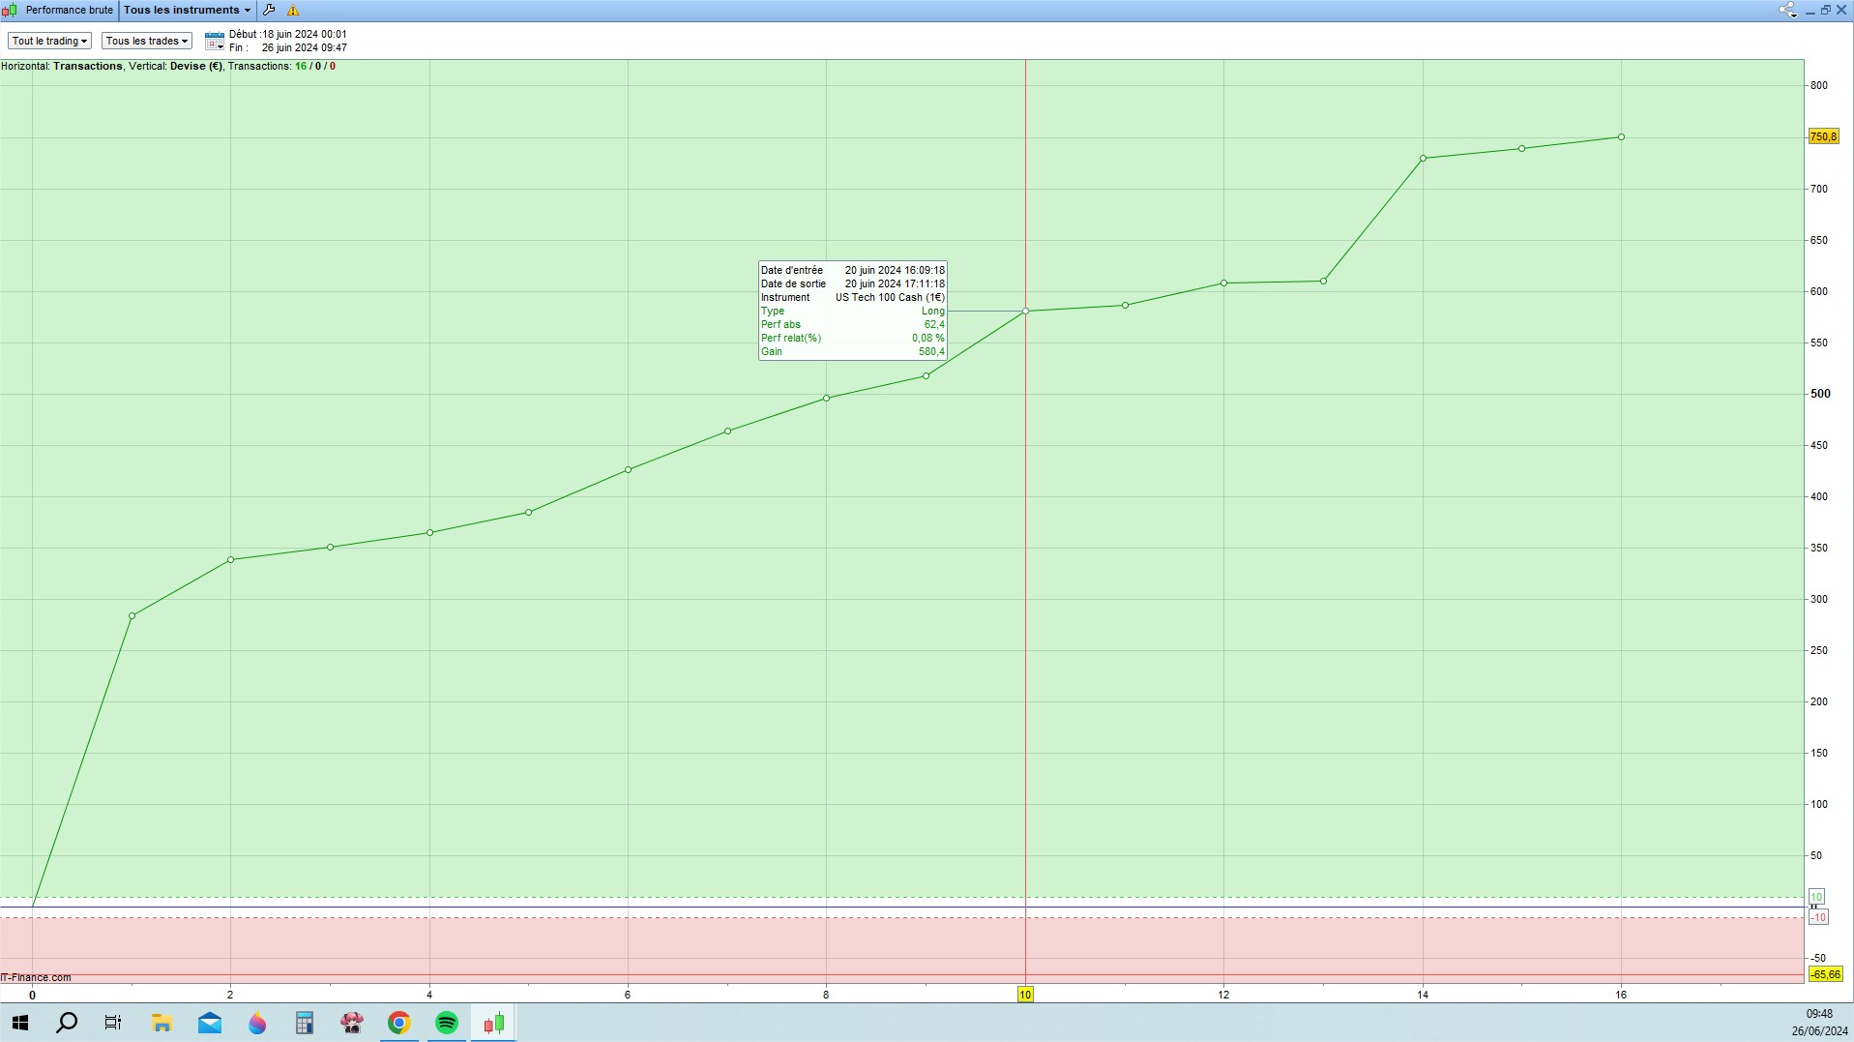Screen dimensions: 1854x1042
Task: Open File Explorer from the taskbar
Action: (x=162, y=1023)
